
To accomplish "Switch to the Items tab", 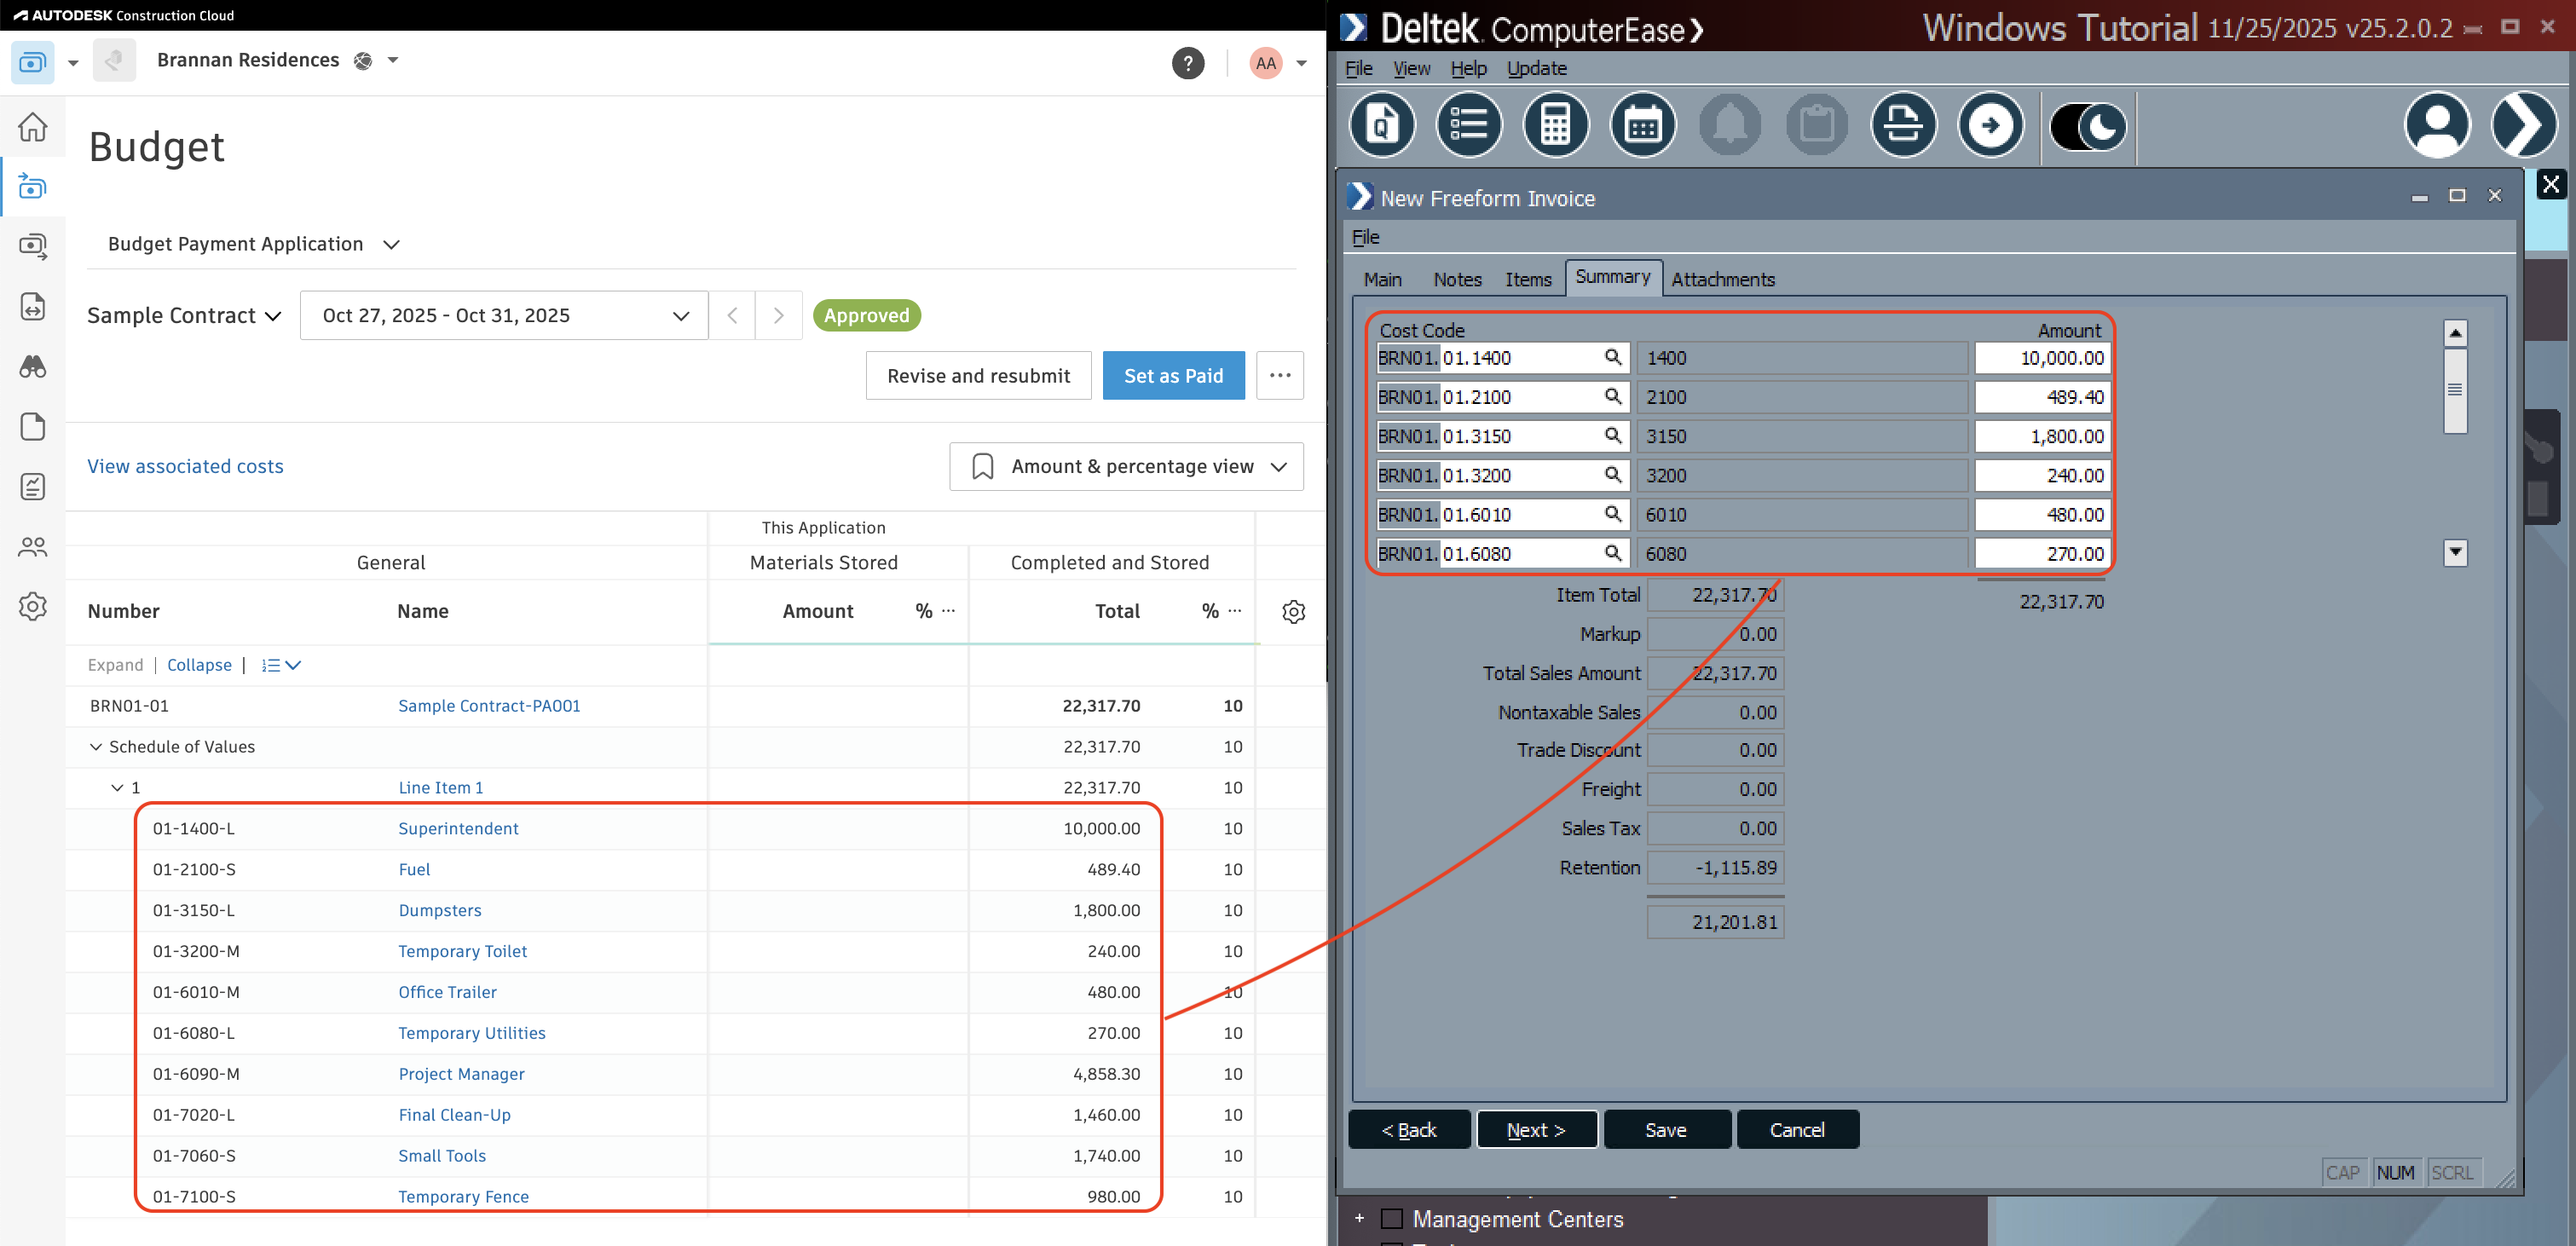I will tap(1527, 280).
